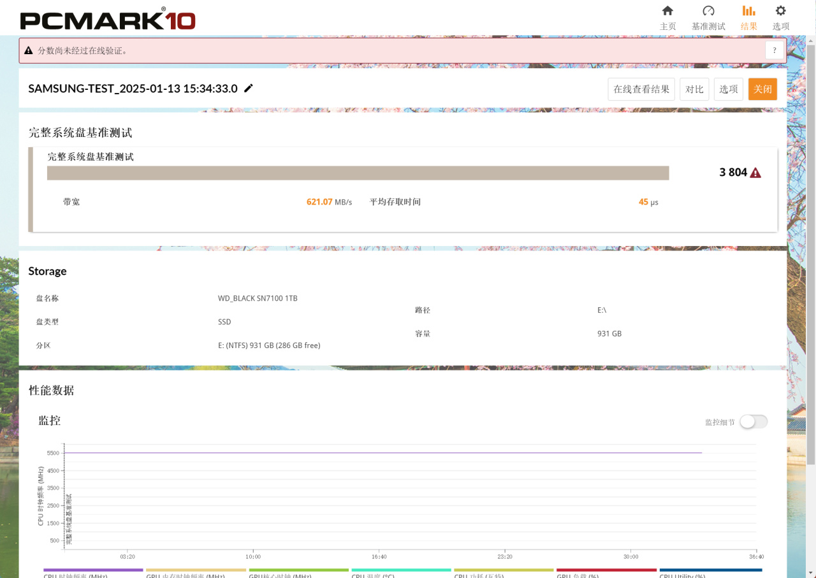Click the drive name WD_BLACK SN7100 1TB
The height and width of the screenshot is (578, 816).
click(258, 298)
